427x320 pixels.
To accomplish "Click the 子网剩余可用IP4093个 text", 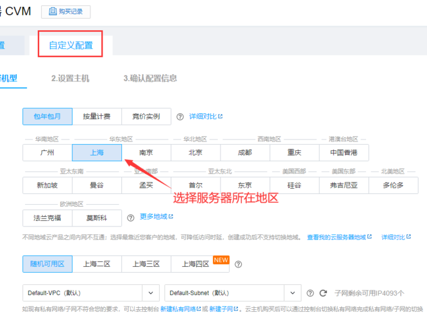I will (x=369, y=293).
